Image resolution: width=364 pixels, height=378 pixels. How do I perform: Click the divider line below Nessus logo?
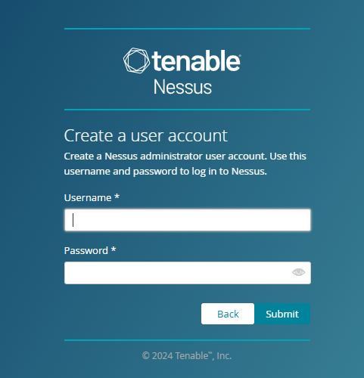(x=188, y=110)
